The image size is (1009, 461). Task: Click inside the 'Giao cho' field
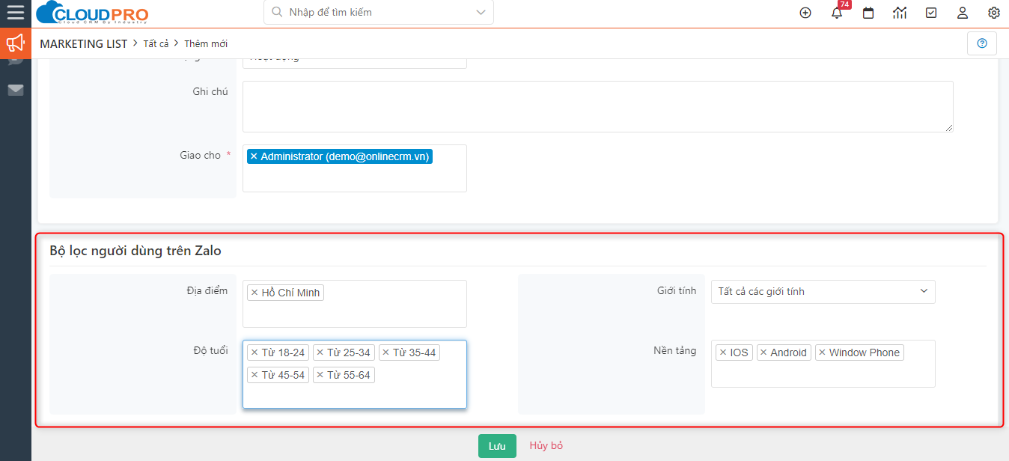tap(355, 168)
